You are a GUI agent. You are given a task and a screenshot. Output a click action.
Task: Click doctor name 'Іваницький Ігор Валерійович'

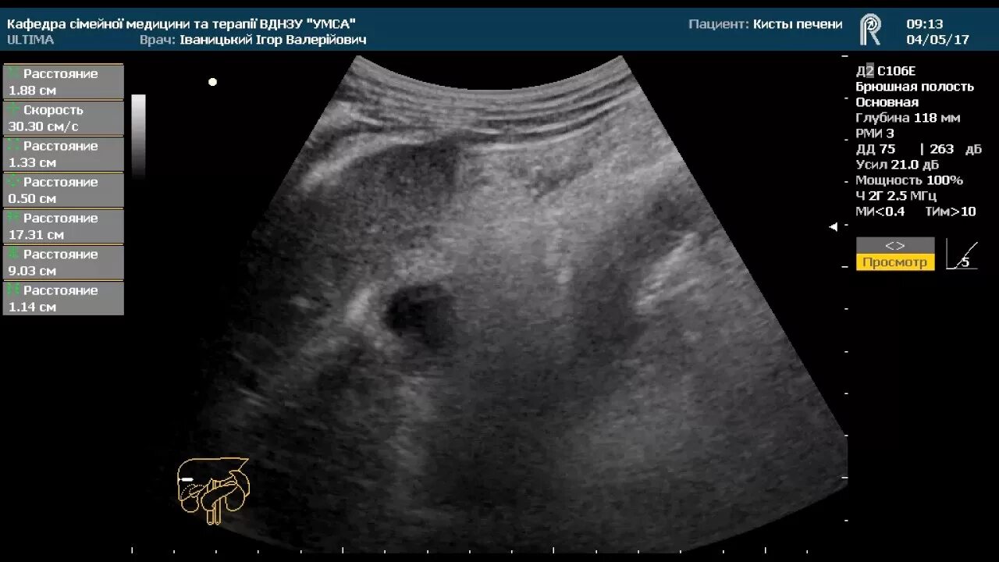click(x=272, y=40)
